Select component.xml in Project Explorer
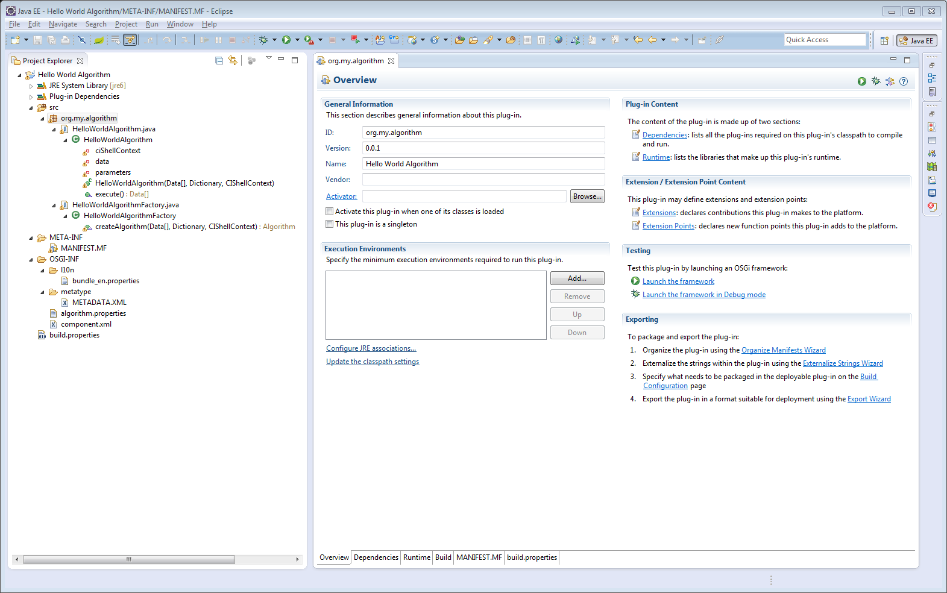 coord(86,324)
